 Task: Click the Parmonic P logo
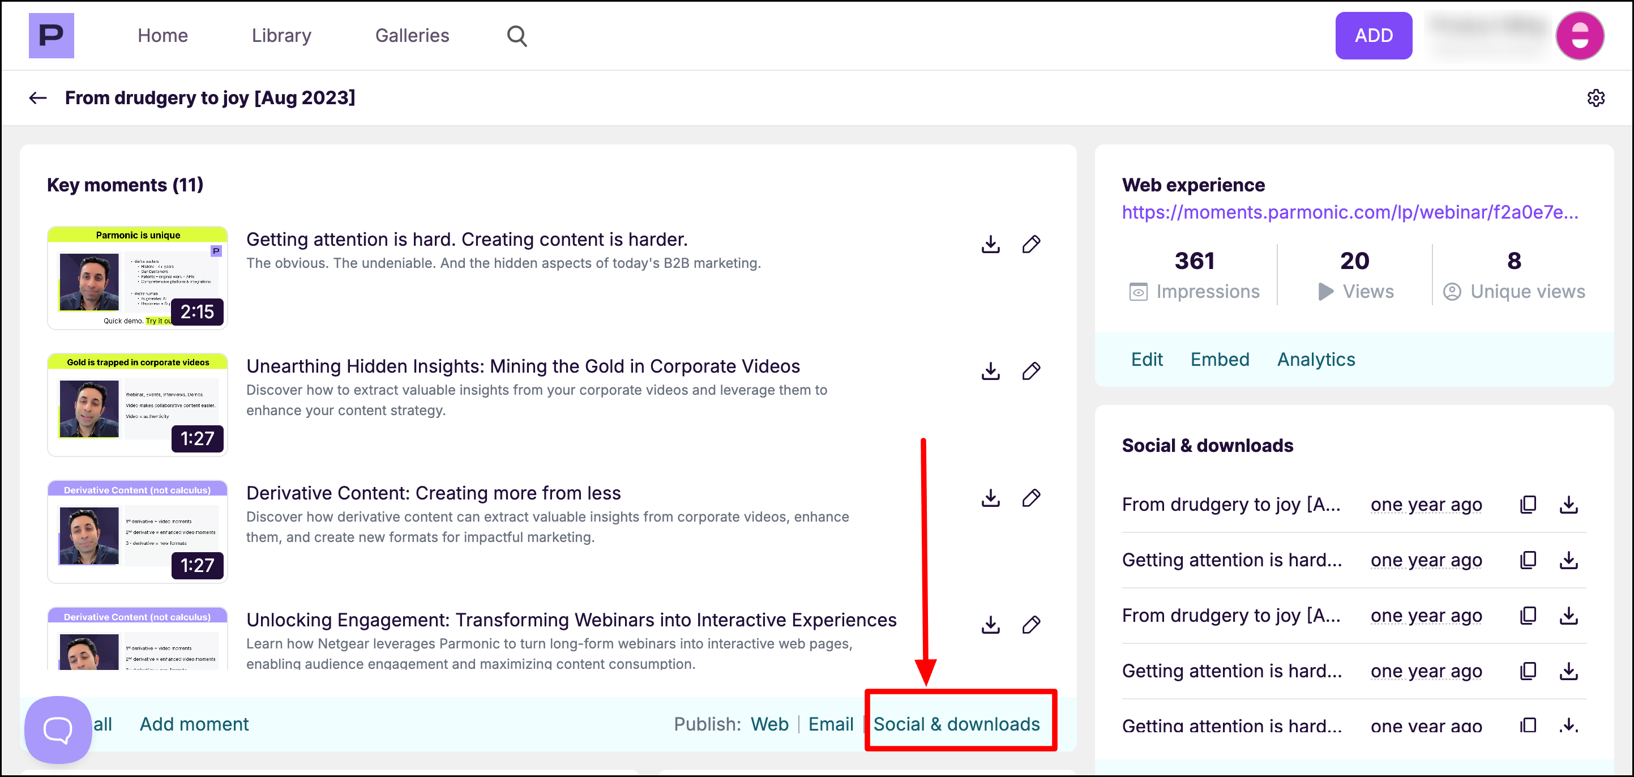52,36
